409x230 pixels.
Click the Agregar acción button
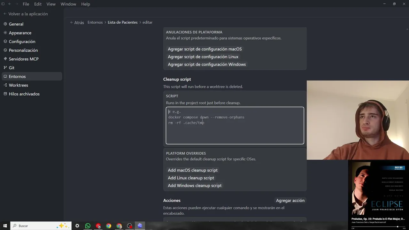click(x=290, y=200)
